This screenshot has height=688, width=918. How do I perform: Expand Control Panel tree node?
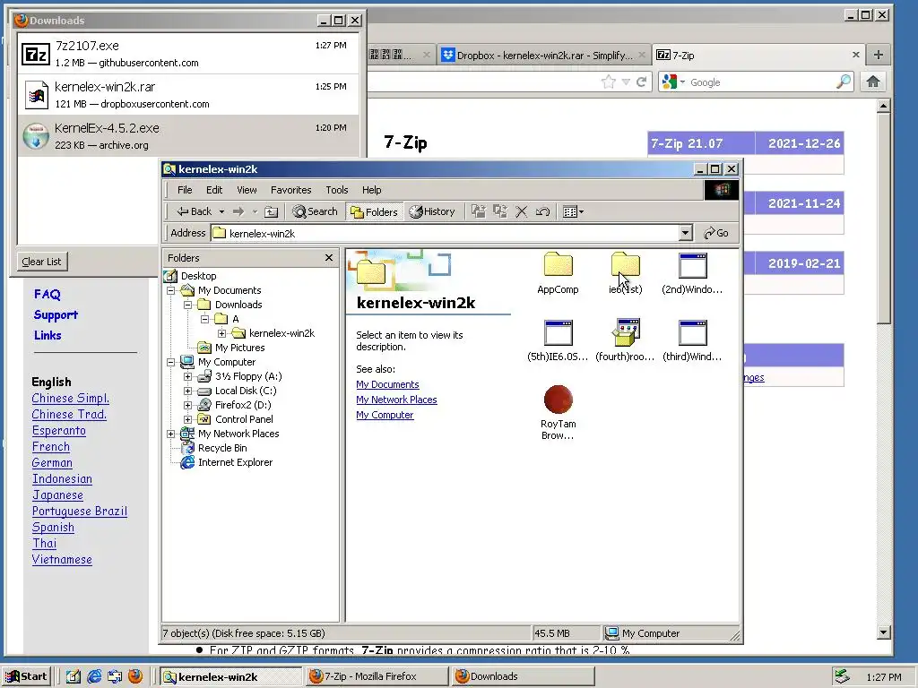[188, 419]
